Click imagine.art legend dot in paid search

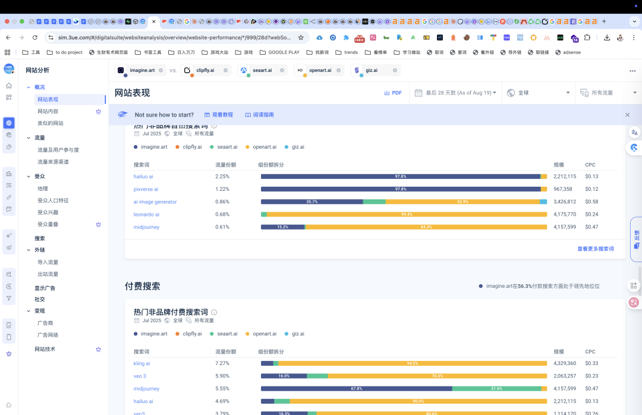click(136, 334)
